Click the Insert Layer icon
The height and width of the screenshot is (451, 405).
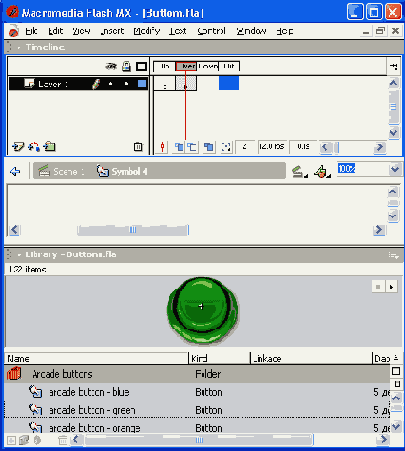click(18, 147)
